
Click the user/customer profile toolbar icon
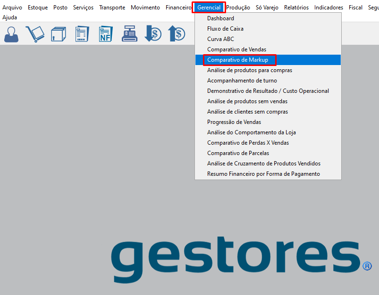pyautogui.click(x=11, y=34)
